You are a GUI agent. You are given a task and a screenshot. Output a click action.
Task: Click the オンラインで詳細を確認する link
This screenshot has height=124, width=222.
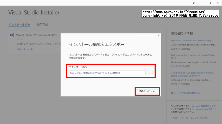pyautogui.click(x=186, y=93)
